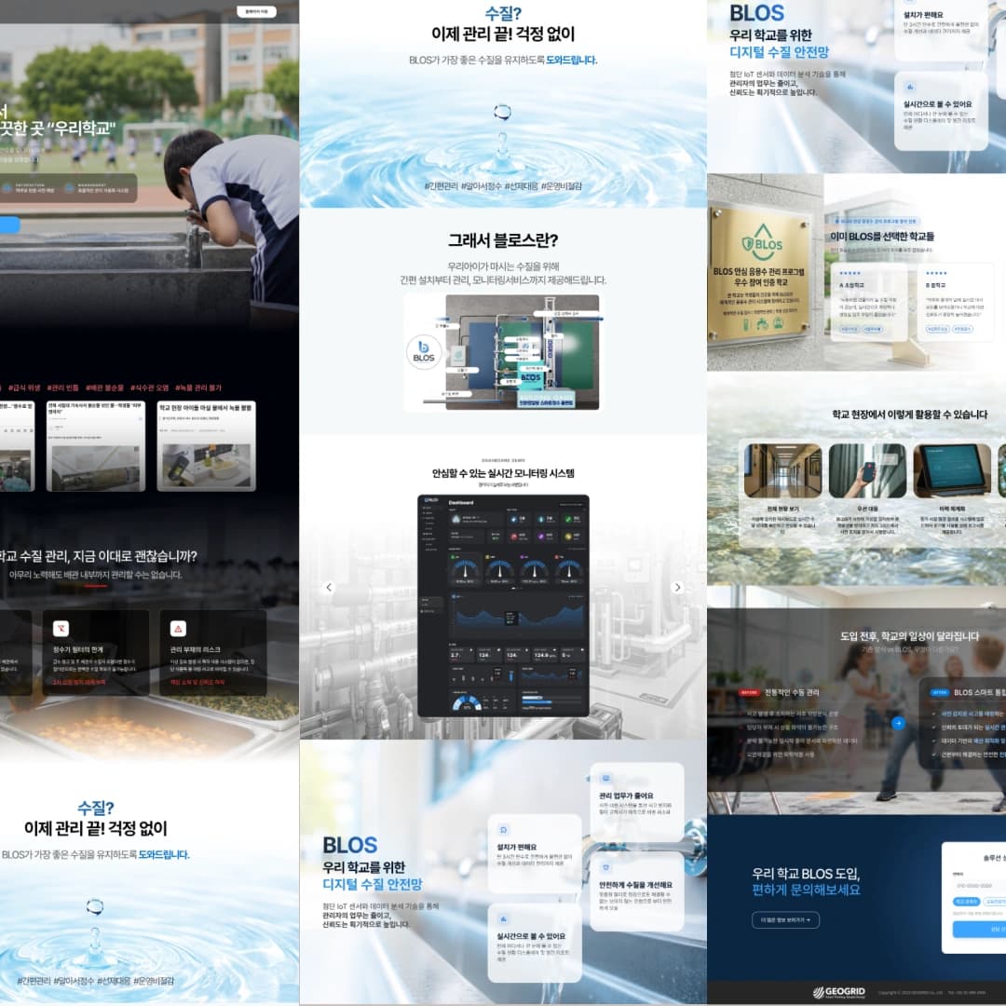Open the hallway thumbnail labeled 전체 현황 보기

782,470
